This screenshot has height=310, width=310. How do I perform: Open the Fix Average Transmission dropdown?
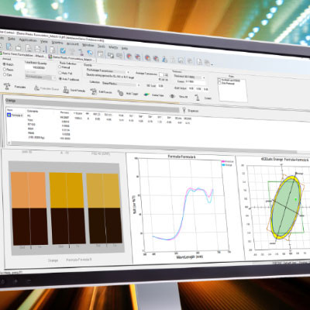pos(108,71)
